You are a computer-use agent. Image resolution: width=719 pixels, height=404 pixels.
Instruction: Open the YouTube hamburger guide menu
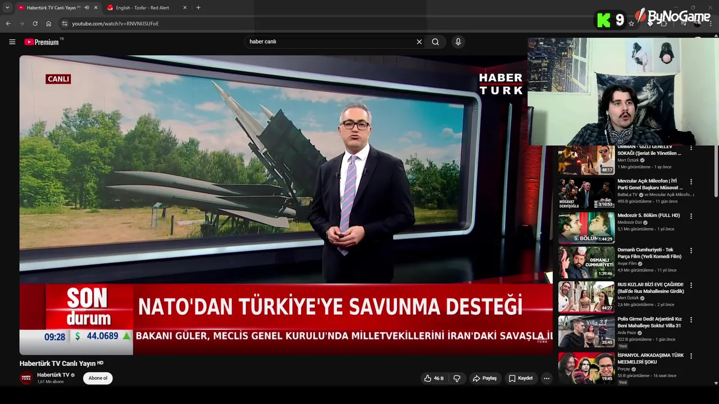pyautogui.click(x=12, y=42)
